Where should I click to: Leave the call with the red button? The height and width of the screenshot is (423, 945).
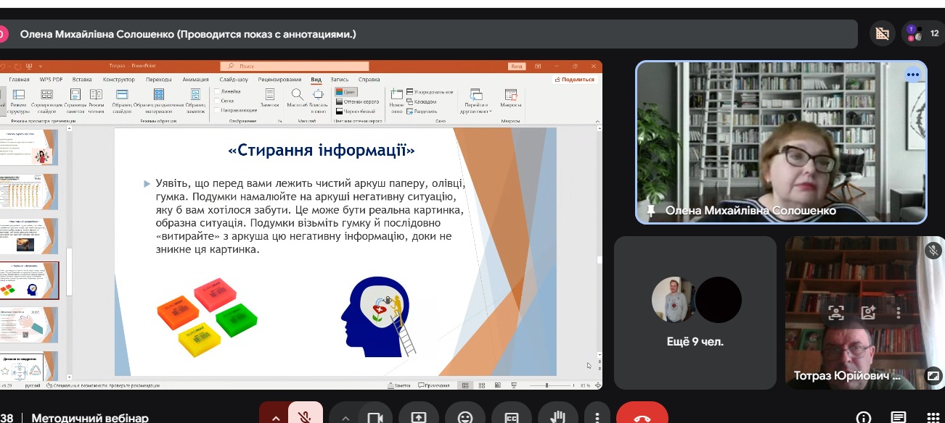coord(642,416)
